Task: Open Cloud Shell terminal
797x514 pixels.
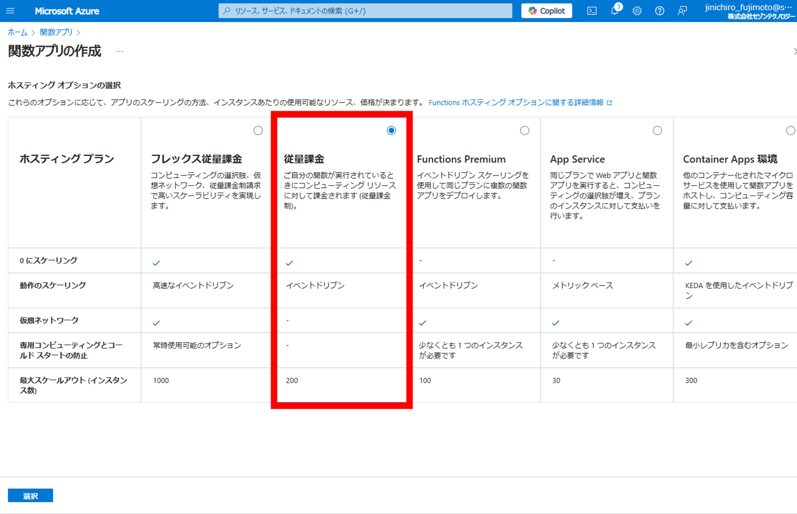Action: [x=591, y=11]
